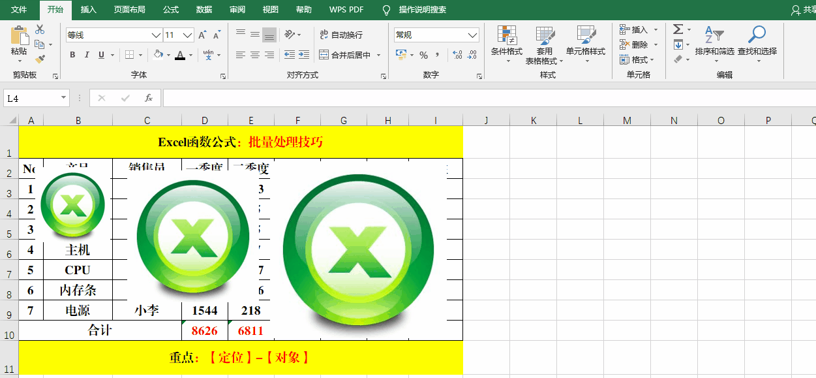Viewport: 816px width, 378px height.
Task: Click Merge and Center (合并后居中)
Action: click(x=345, y=55)
